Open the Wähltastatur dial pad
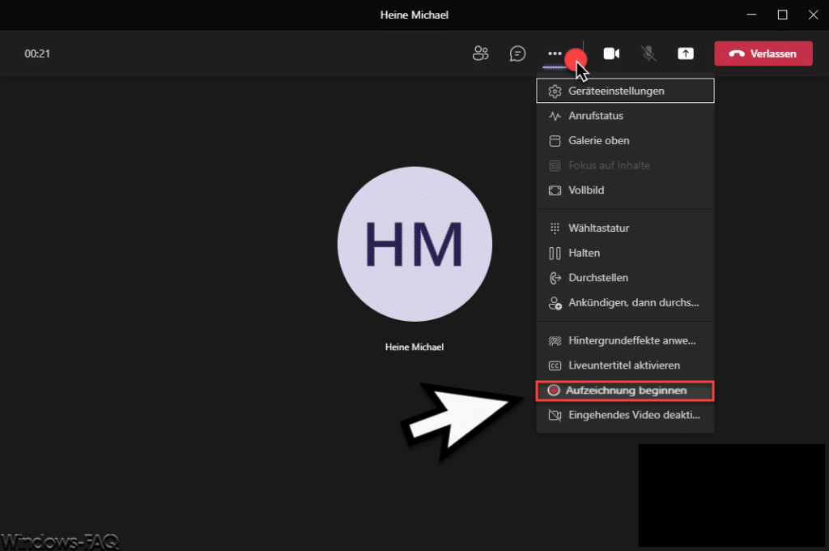This screenshot has width=829, height=551. 625,229
